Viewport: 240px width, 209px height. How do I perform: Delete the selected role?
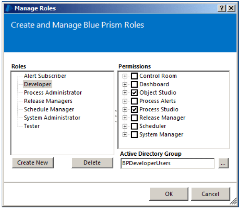[92, 163]
